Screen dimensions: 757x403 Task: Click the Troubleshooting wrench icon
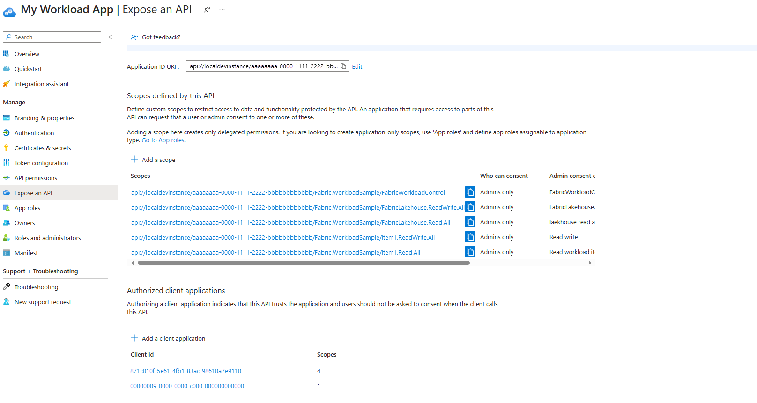pyautogui.click(x=6, y=286)
